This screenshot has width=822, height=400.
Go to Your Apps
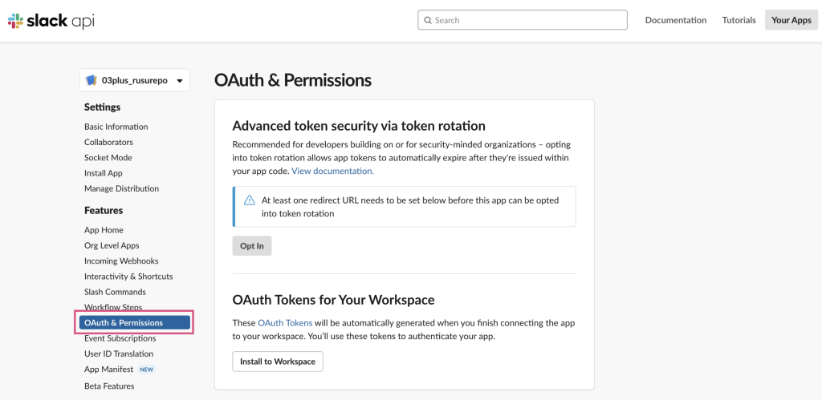(791, 20)
